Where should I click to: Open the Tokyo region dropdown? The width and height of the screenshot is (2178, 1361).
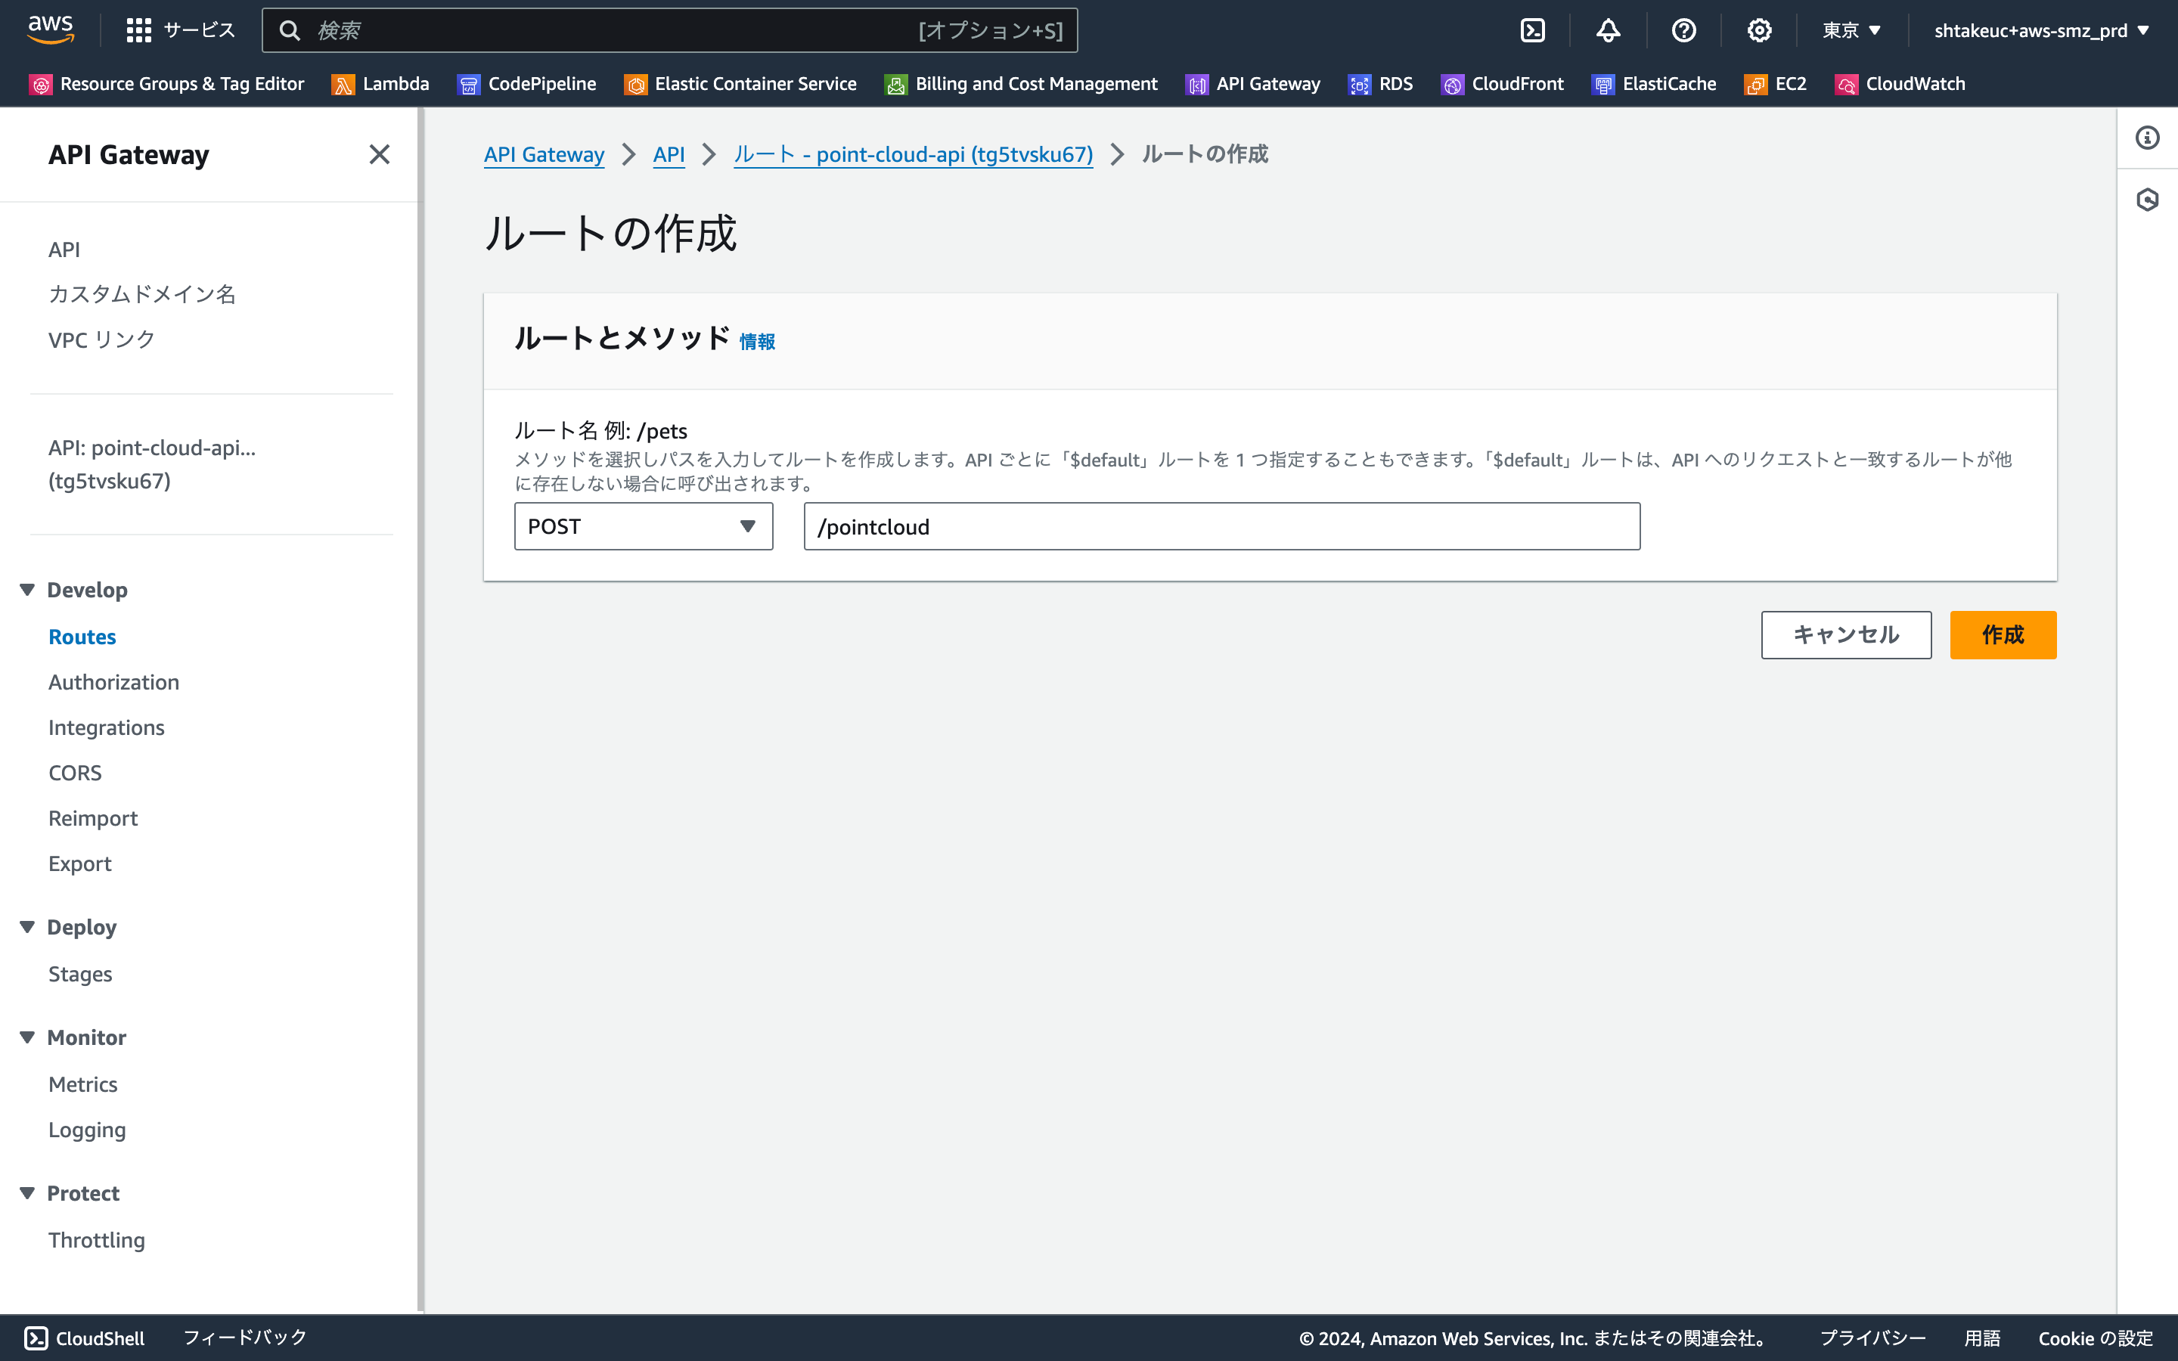[1851, 30]
